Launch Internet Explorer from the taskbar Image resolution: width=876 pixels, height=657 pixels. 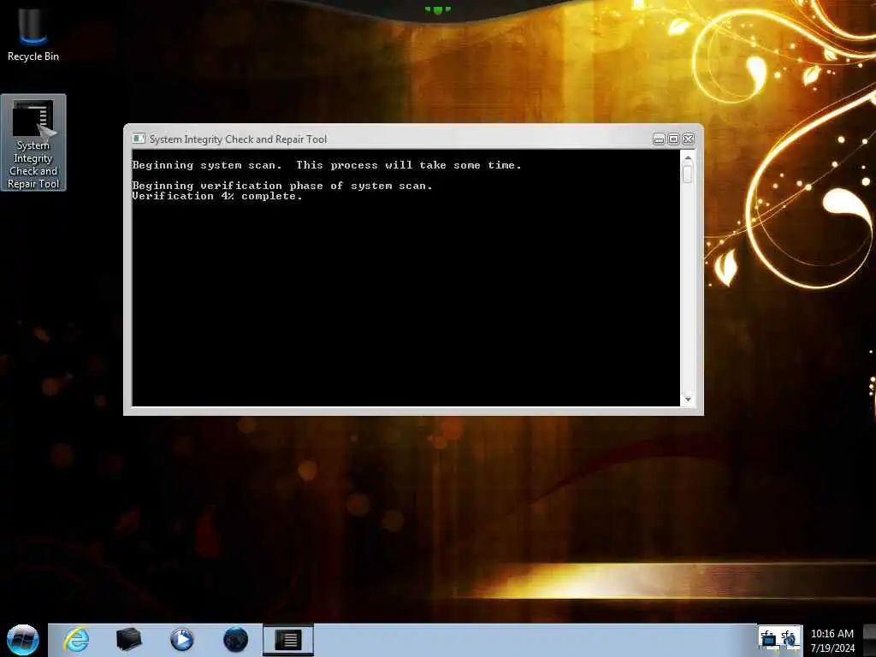click(76, 640)
